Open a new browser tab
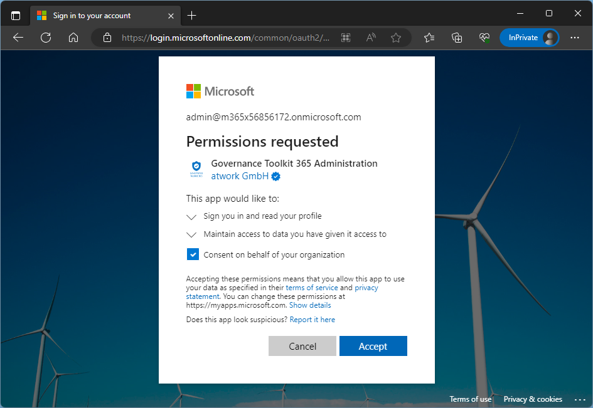 (192, 15)
